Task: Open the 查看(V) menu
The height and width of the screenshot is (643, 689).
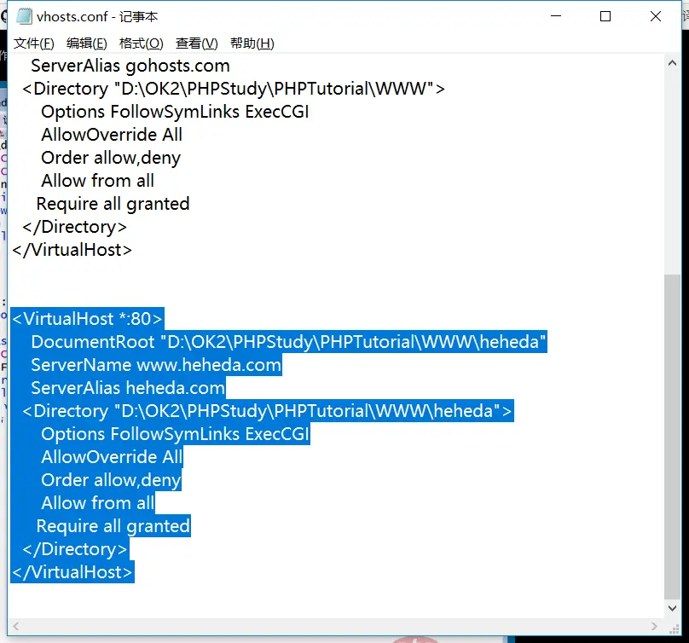Action: point(196,43)
